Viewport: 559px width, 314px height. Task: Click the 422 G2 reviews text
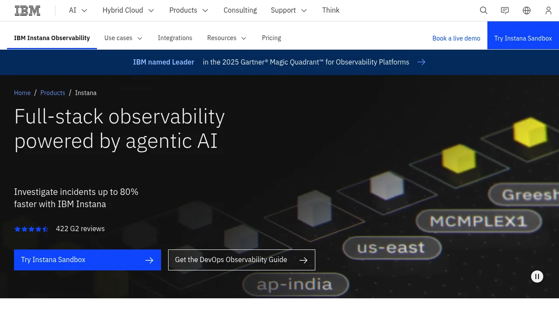[80, 229]
